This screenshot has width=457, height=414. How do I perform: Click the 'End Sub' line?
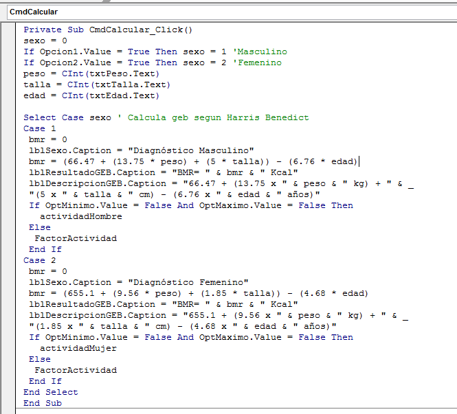click(43, 404)
